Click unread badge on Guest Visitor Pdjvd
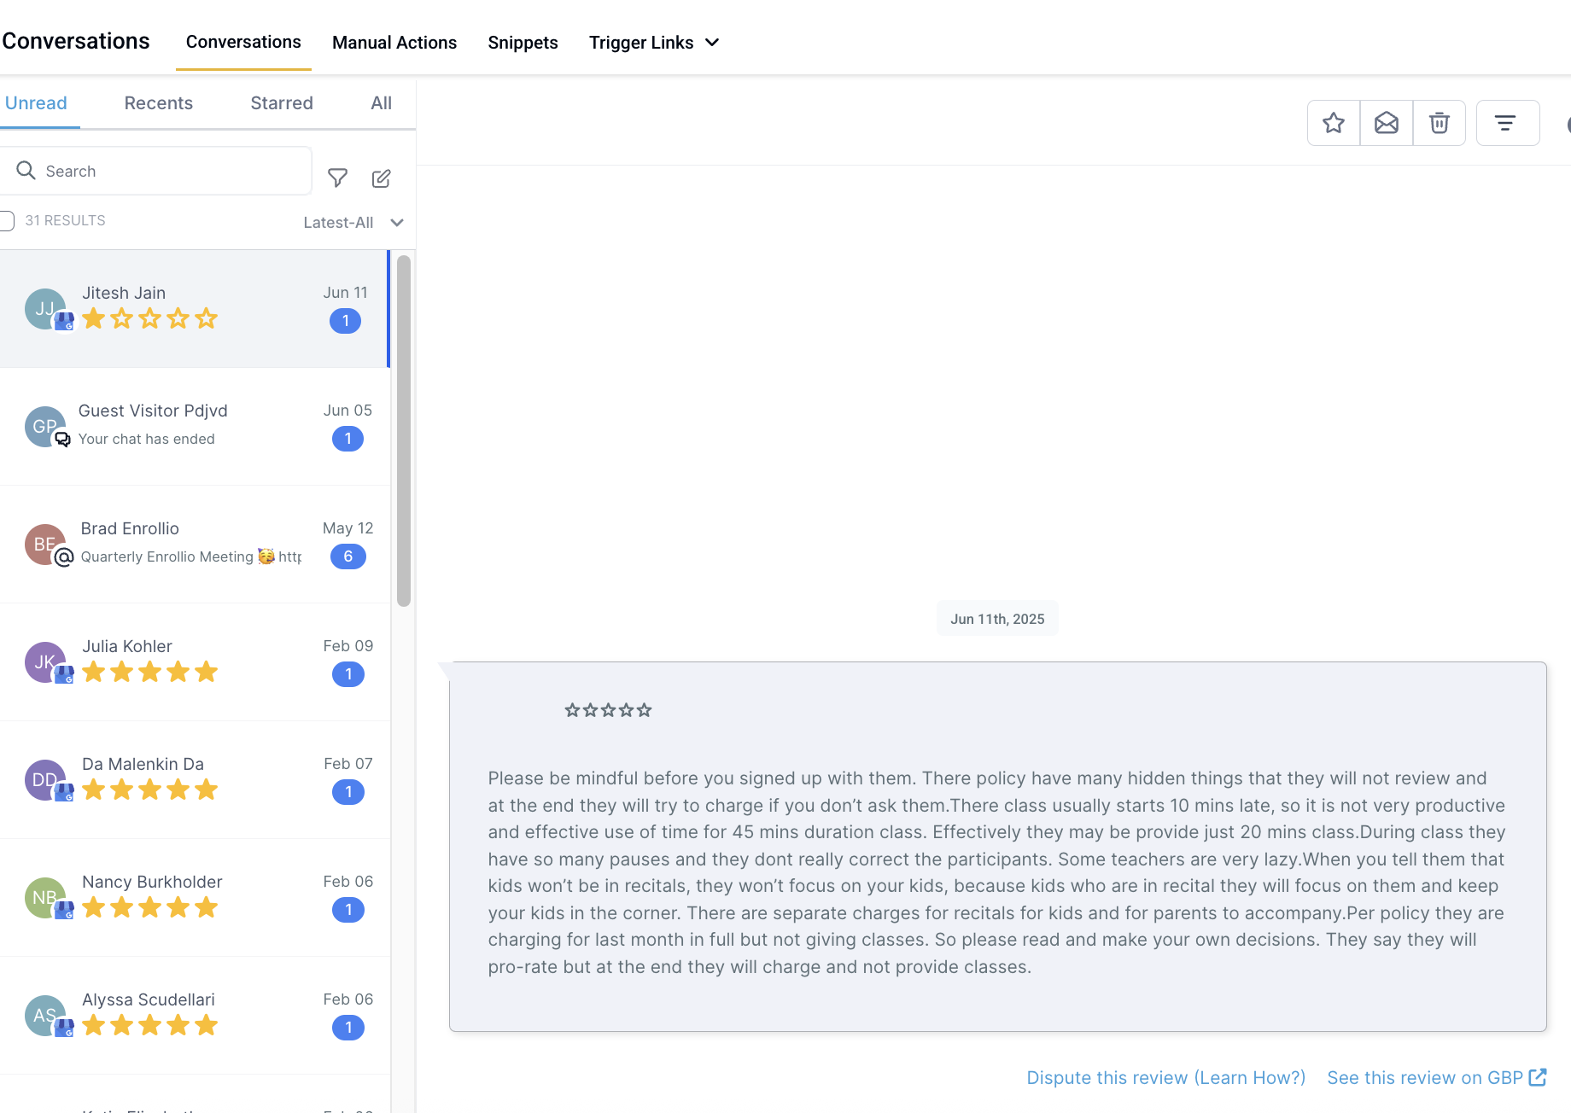The height and width of the screenshot is (1113, 1571). [x=347, y=439]
